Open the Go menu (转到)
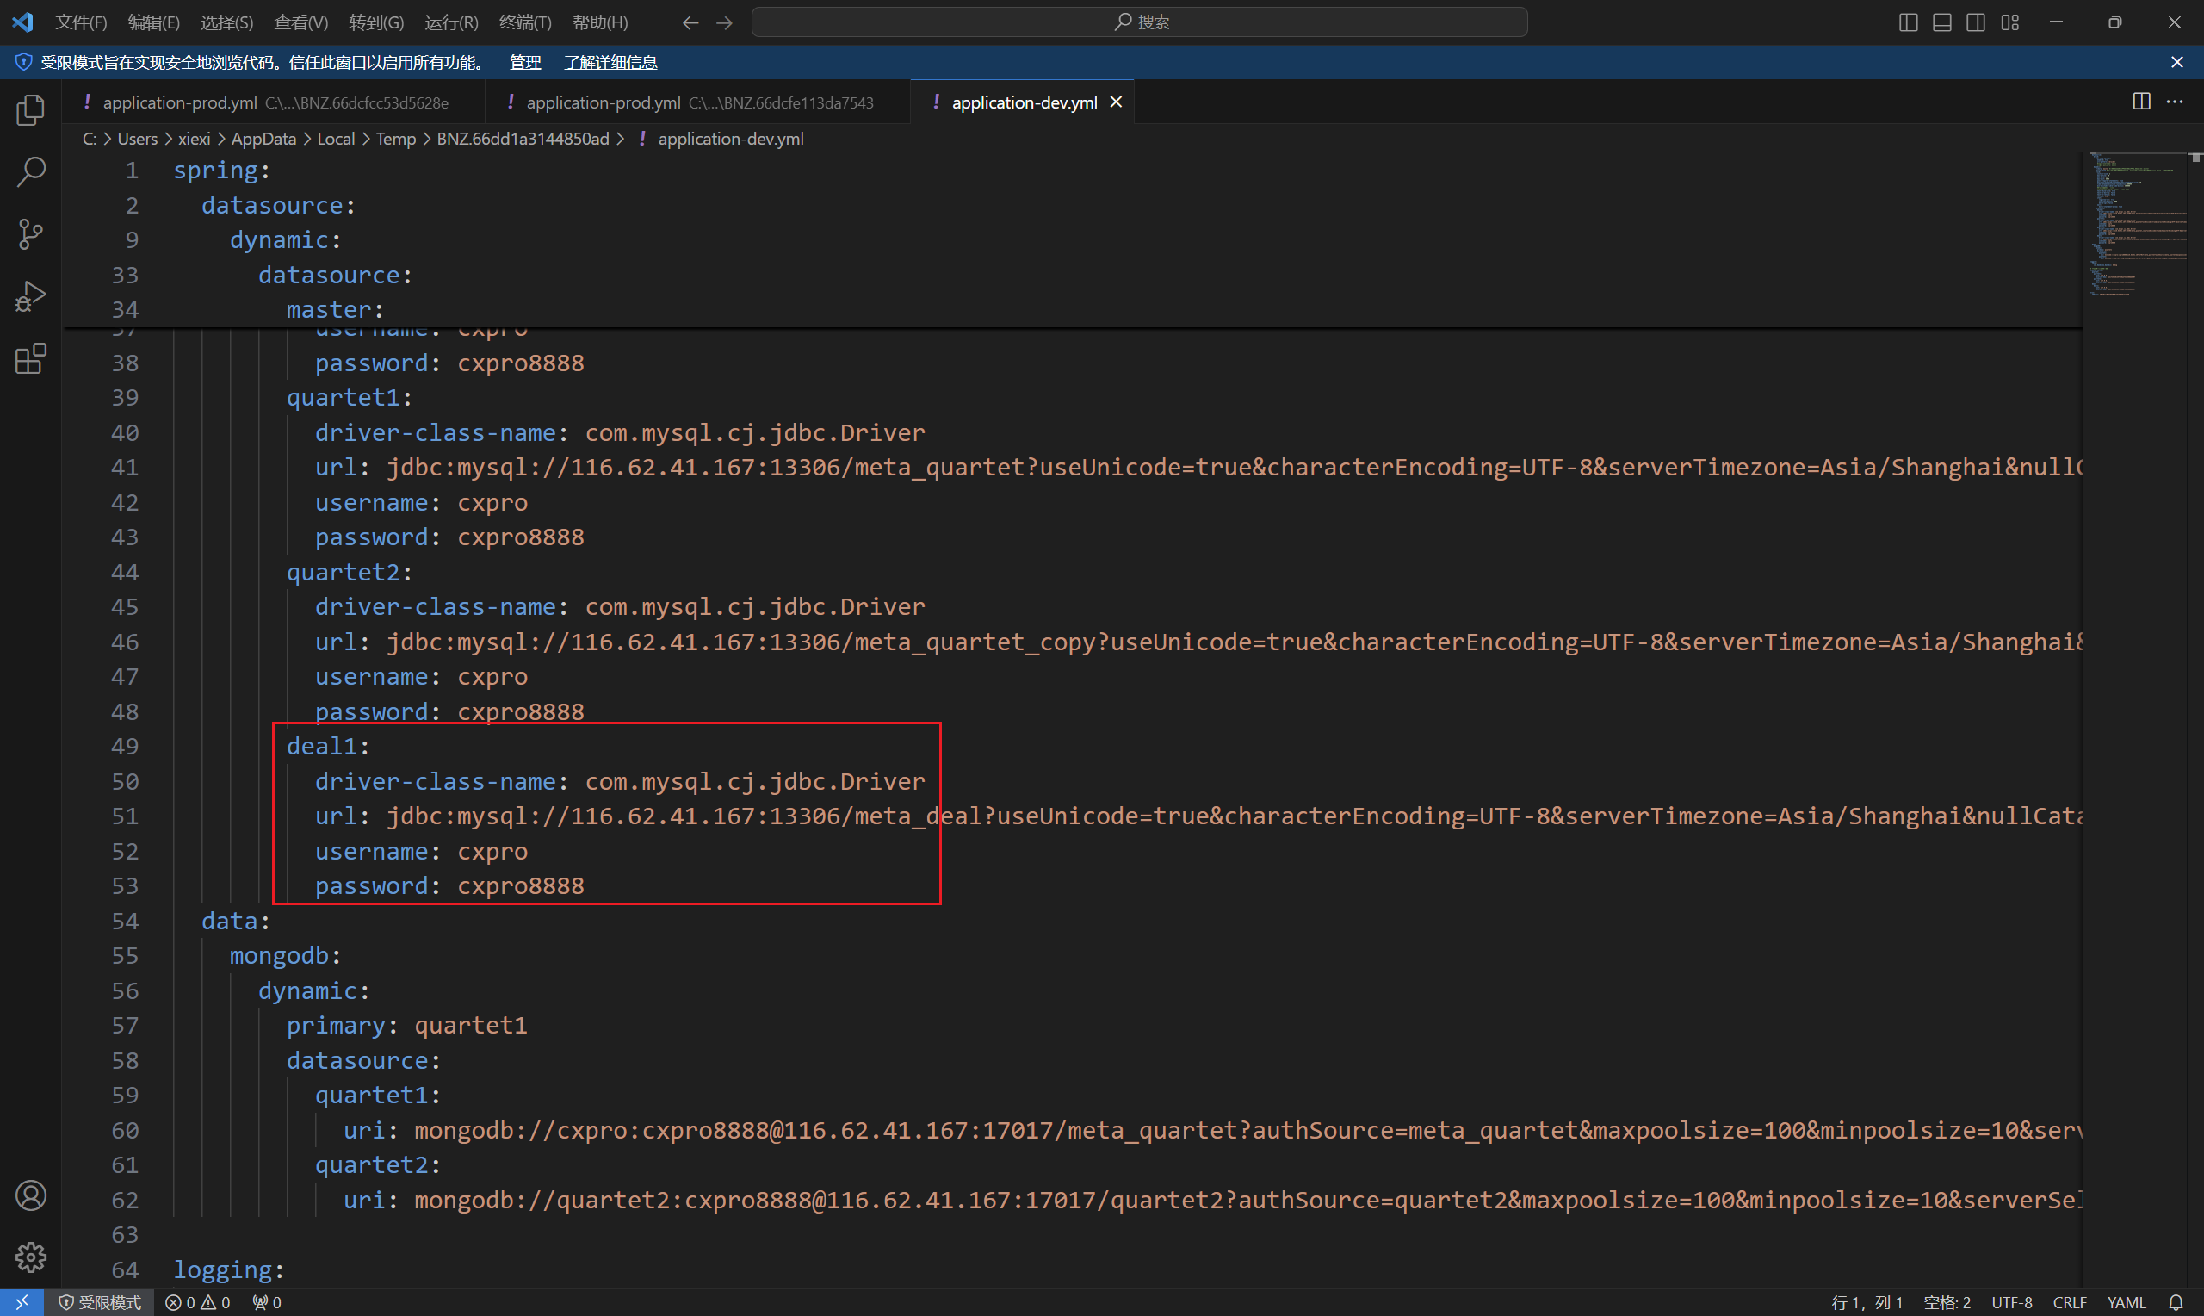 pyautogui.click(x=375, y=22)
